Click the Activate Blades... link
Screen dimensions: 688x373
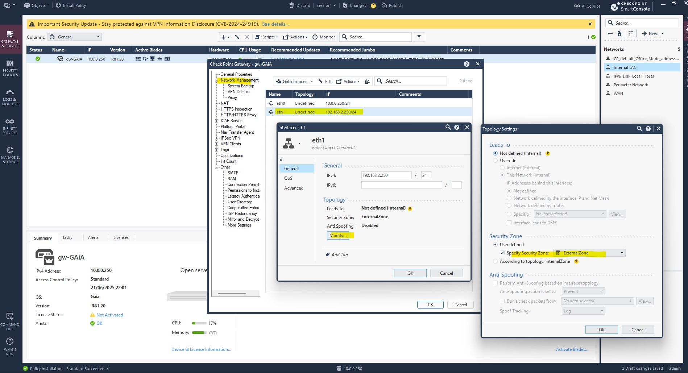(572, 349)
